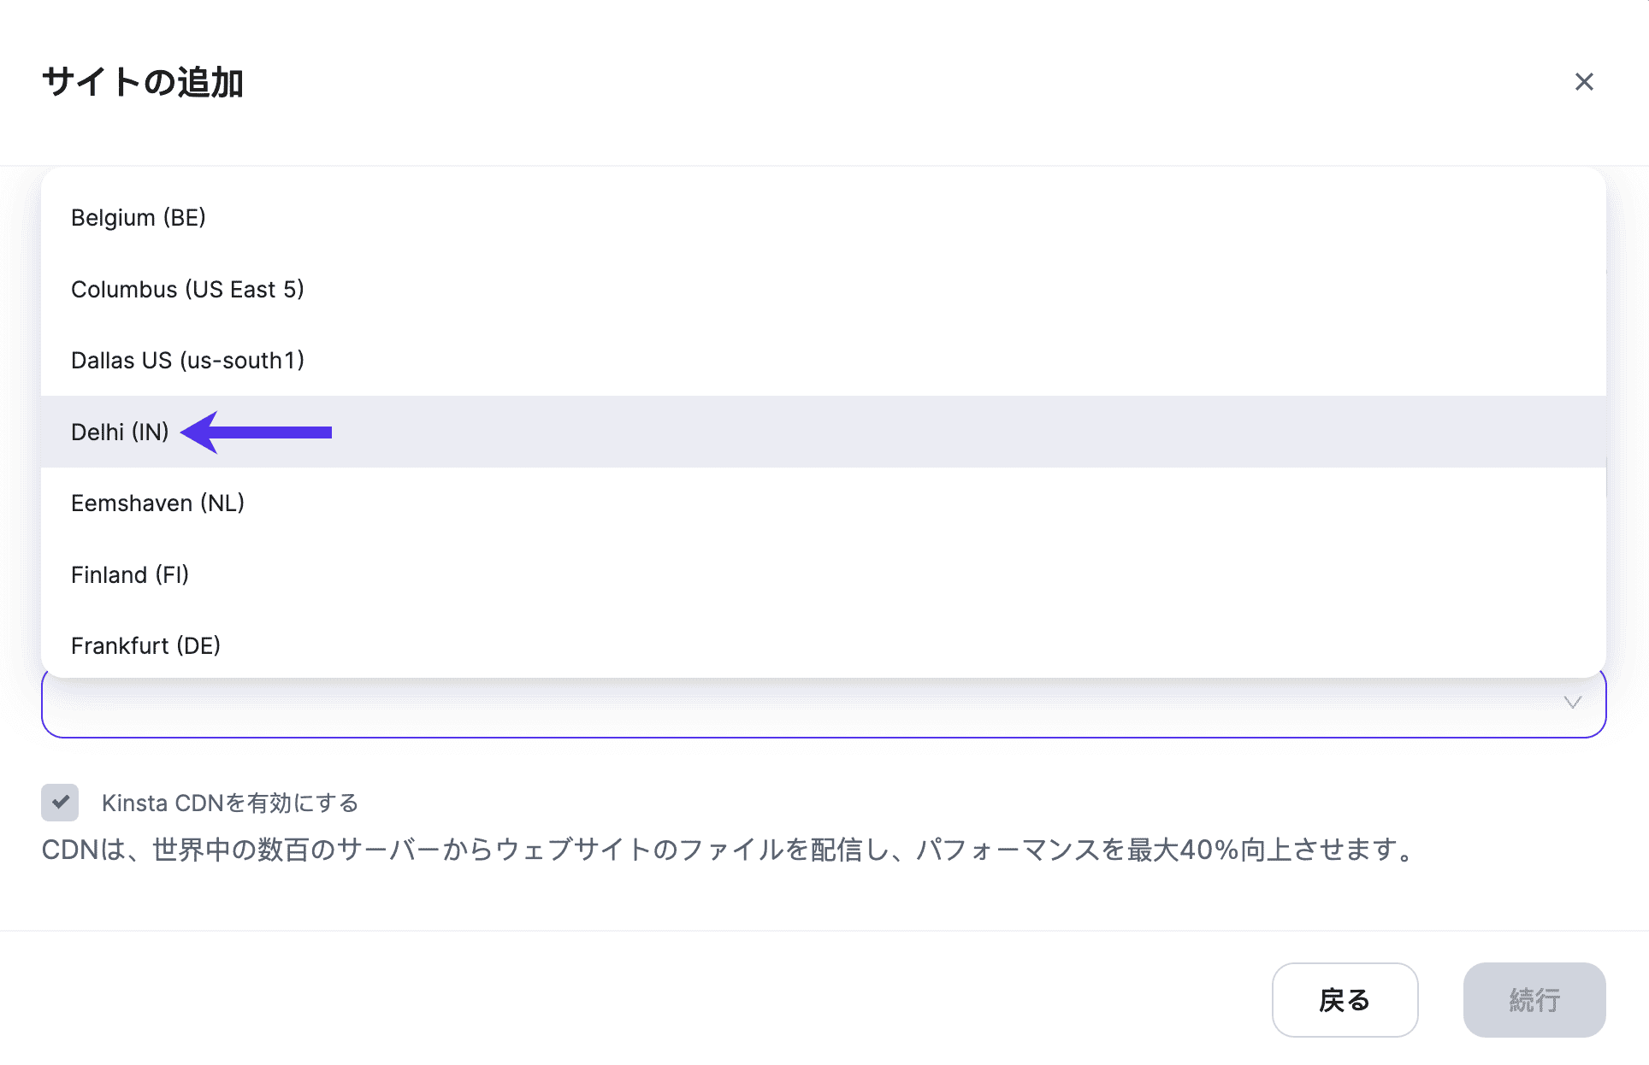The width and height of the screenshot is (1649, 1065).
Task: Select Frankfurt (DE) from dropdown
Action: pyautogui.click(x=145, y=645)
